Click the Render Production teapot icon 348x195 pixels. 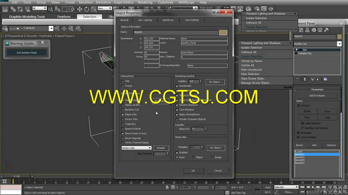[x=271, y=9]
